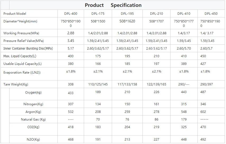Click the Working Pressure(MPa) row label
The image size is (226, 144).
21,33
